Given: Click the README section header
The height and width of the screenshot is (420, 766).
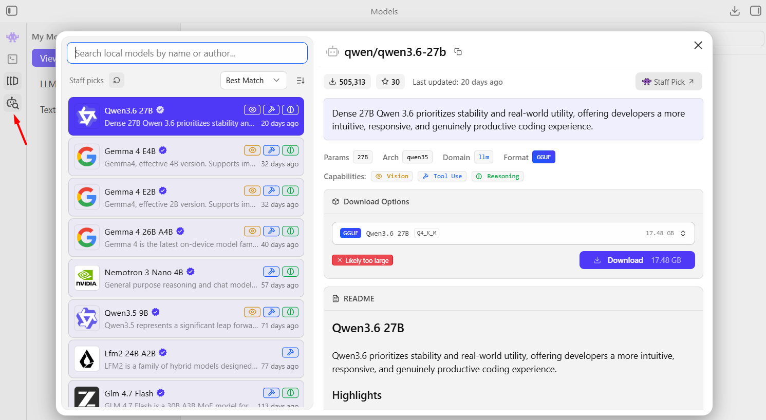Looking at the screenshot, I should pos(513,299).
